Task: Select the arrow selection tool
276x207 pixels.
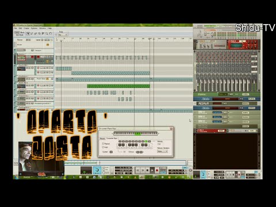Action: pyautogui.click(x=28, y=34)
